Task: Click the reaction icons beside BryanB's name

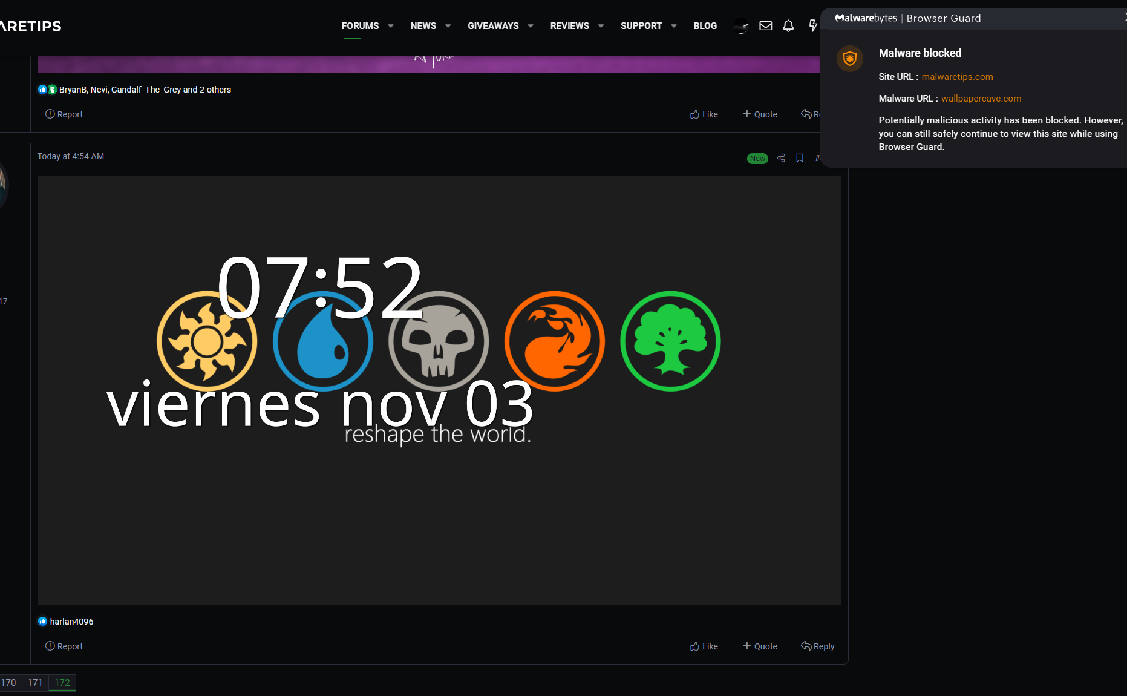Action: pyautogui.click(x=47, y=90)
